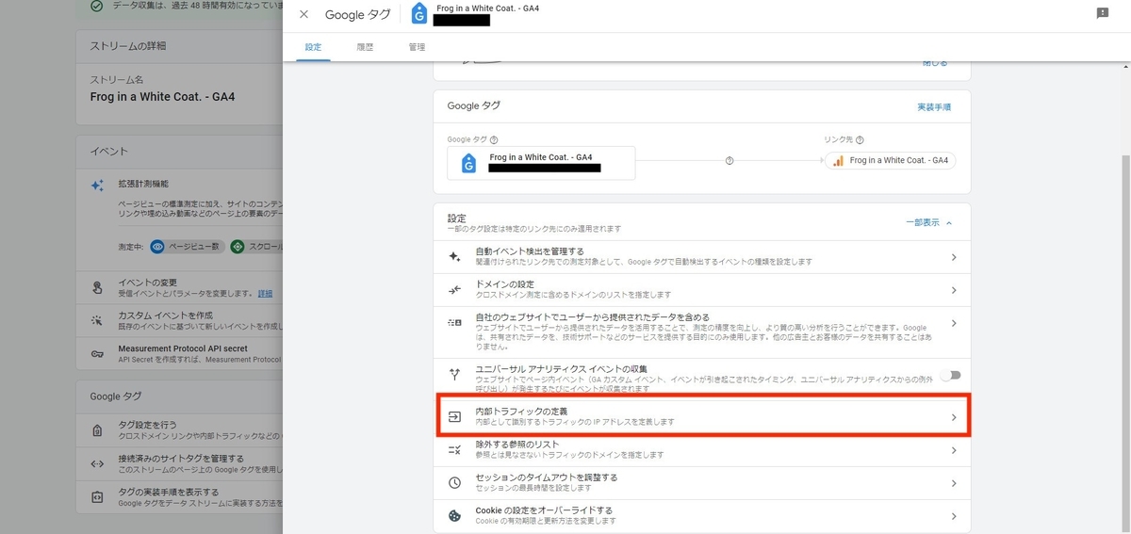Screen dimensions: 1131x534
Task: Click the feedback icon at top right
Action: (x=1103, y=13)
